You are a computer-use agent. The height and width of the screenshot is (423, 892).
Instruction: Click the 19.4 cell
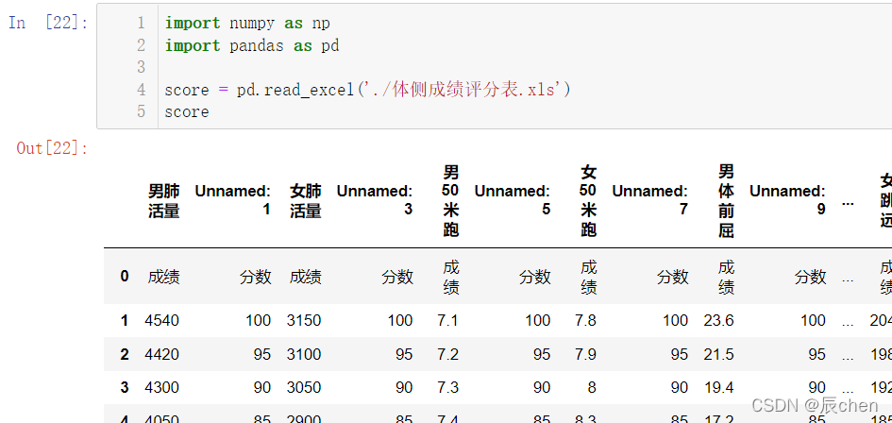(x=718, y=388)
